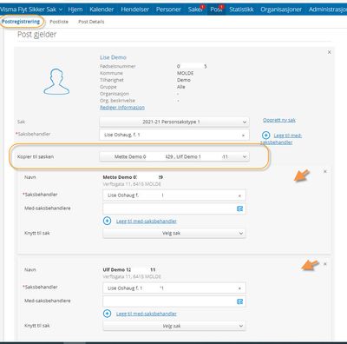Close the Mette Demo sibling panel
The width and height of the screenshot is (347, 344).
[325, 171]
